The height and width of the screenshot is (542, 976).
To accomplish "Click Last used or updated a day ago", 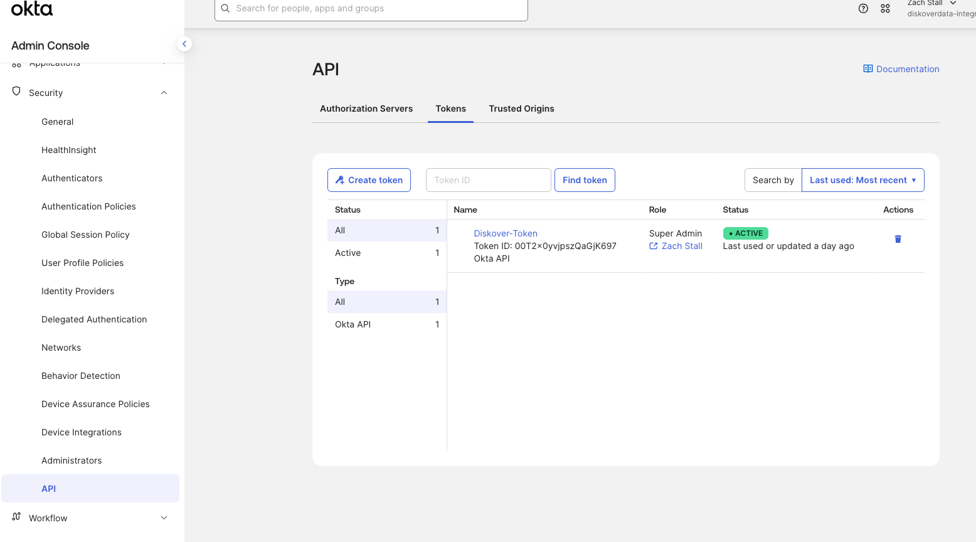I will (x=788, y=246).
